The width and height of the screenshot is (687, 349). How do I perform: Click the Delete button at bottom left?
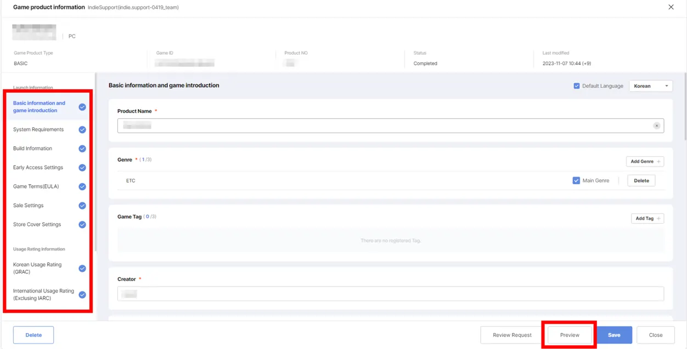[33, 335]
